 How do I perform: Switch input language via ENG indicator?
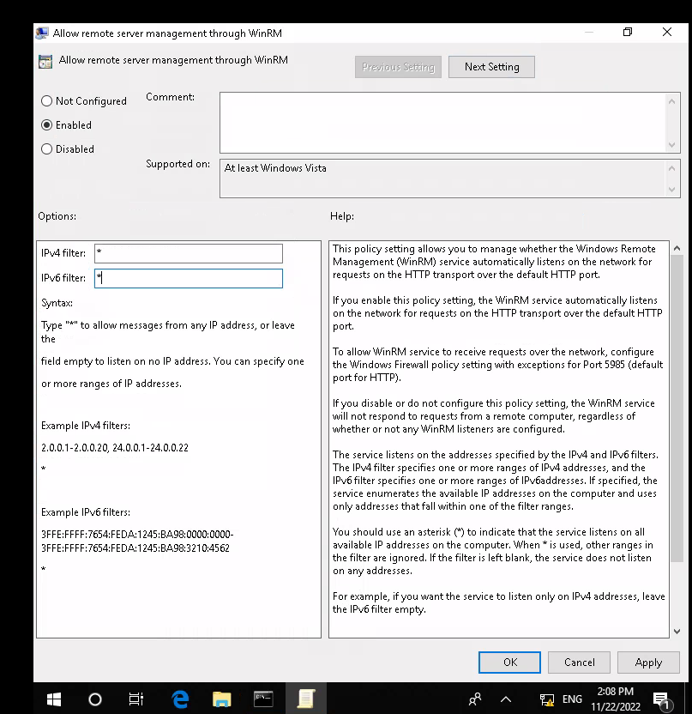tap(572, 699)
